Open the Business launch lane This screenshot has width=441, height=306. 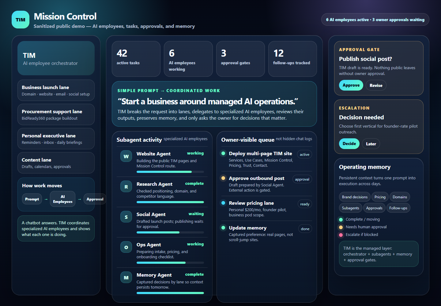tap(56, 90)
